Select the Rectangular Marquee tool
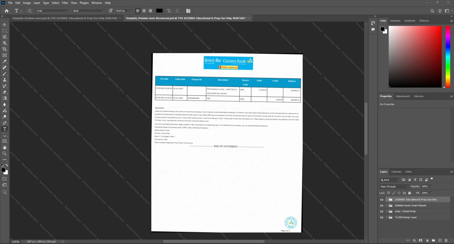 pyautogui.click(x=4, y=31)
